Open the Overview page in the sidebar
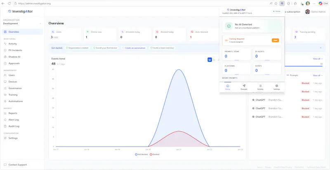Viewport: 330px width, 170px height. (x=22, y=32)
